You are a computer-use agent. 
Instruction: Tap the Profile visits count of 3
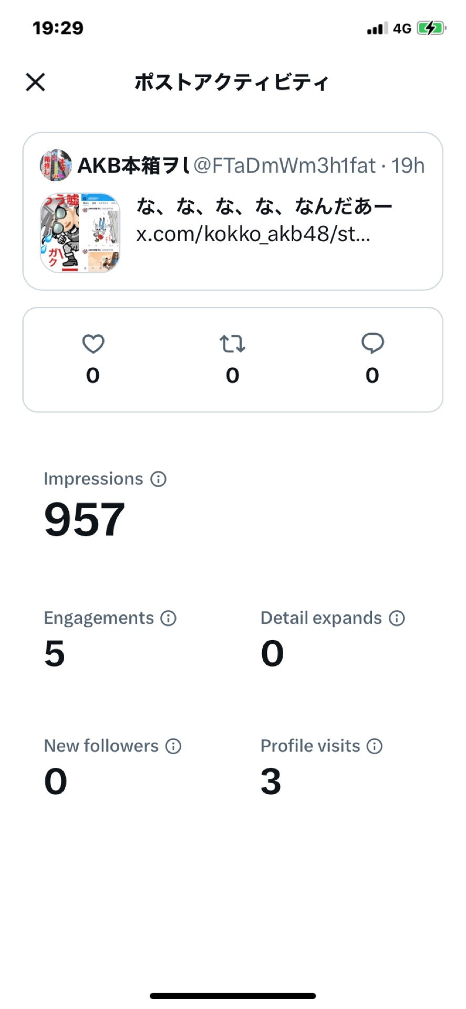coord(271,781)
